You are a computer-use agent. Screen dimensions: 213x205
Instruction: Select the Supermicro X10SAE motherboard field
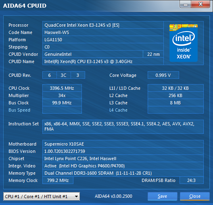click(123, 144)
